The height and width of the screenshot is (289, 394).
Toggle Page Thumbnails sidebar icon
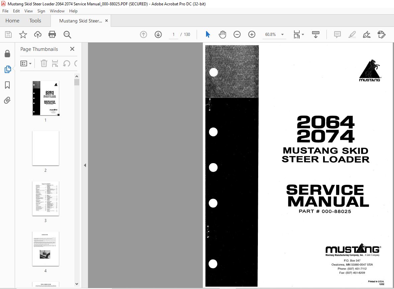[8, 69]
